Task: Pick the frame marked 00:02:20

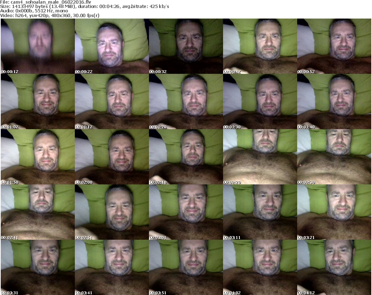Action: tap(260, 157)
